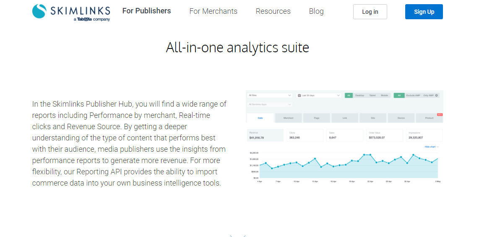This screenshot has width=487, height=237.
Task: Open the For Merchants menu item
Action: pos(213,11)
